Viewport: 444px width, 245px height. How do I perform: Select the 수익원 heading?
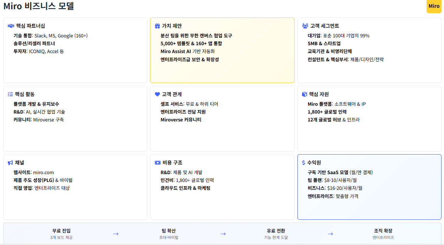pos(314,163)
